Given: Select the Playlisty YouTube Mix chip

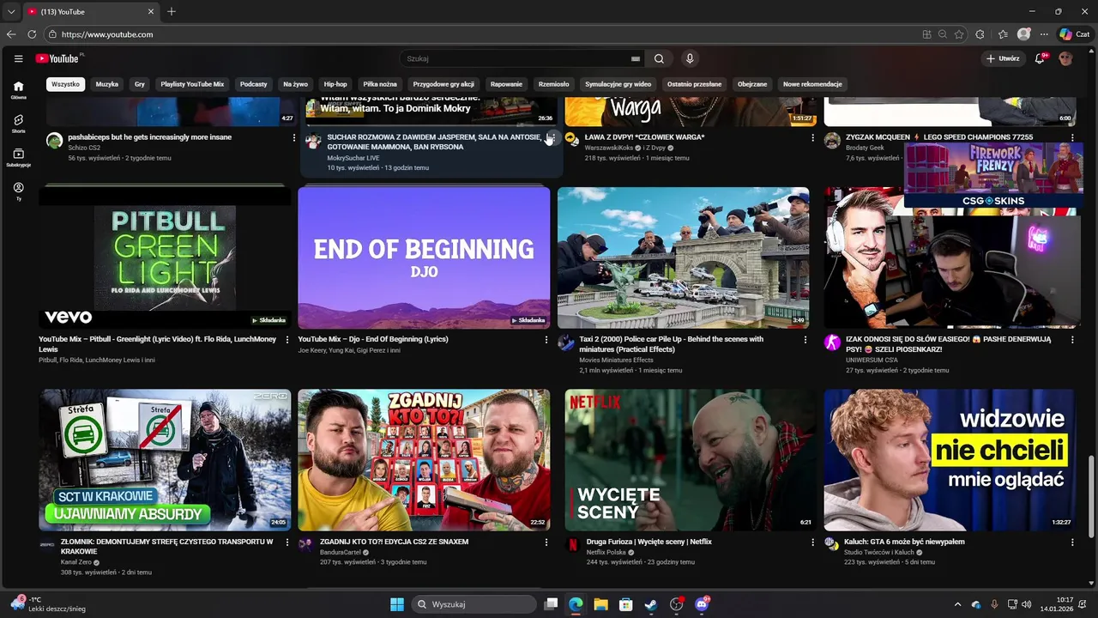Looking at the screenshot, I should [192, 84].
